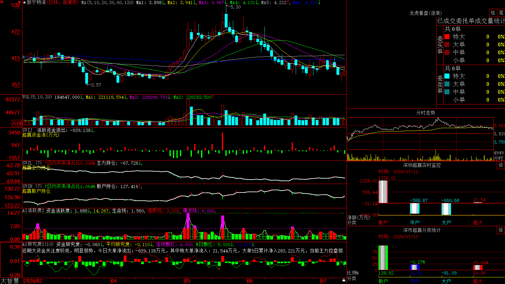The image size is (505, 284).
Task: Click the AI活跃度2 indicator label
Action: [33, 210]
